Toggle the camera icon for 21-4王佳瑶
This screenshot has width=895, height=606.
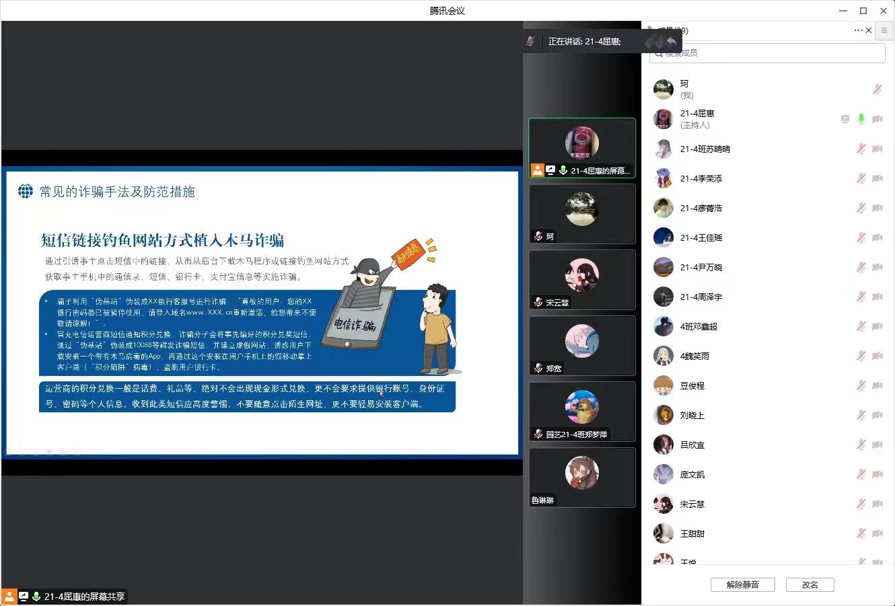877,237
